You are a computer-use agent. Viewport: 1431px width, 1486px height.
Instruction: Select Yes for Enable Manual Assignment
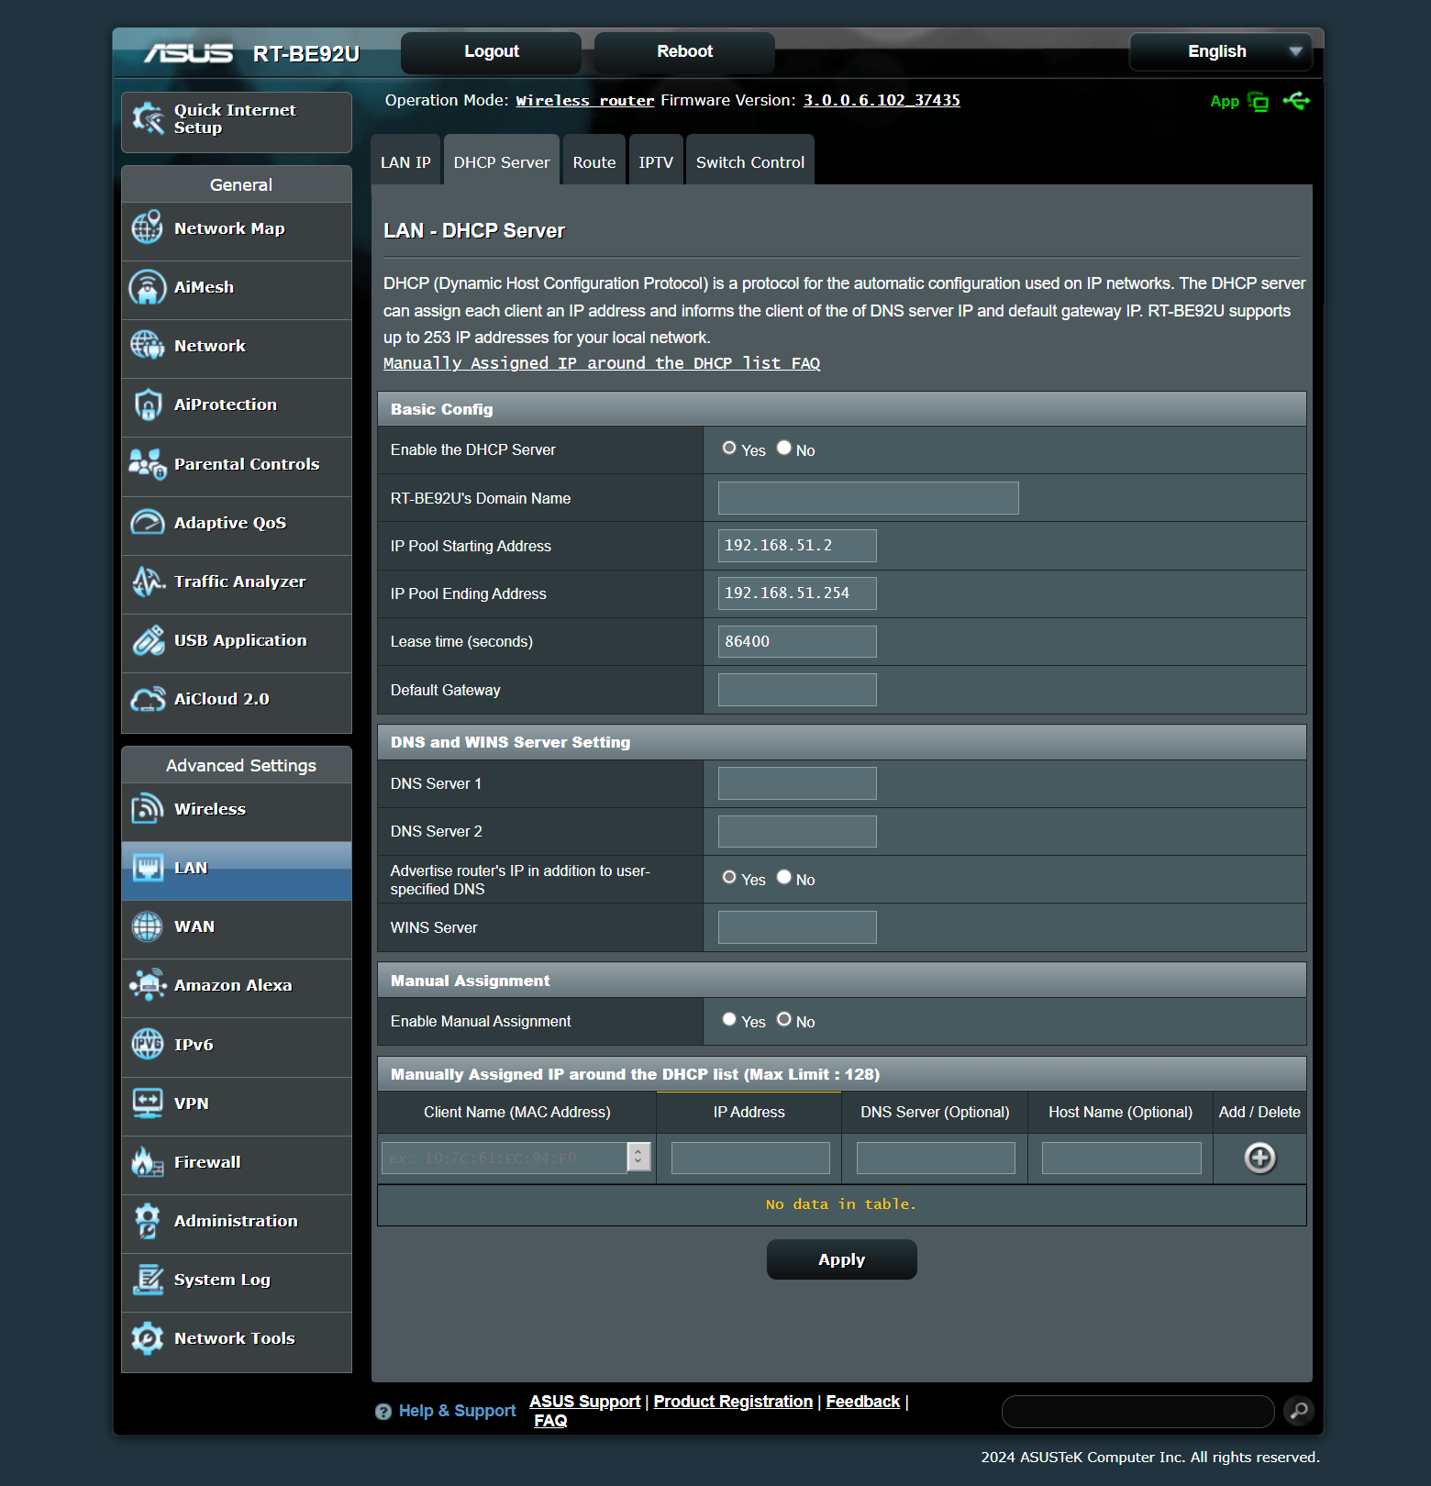point(729,1019)
